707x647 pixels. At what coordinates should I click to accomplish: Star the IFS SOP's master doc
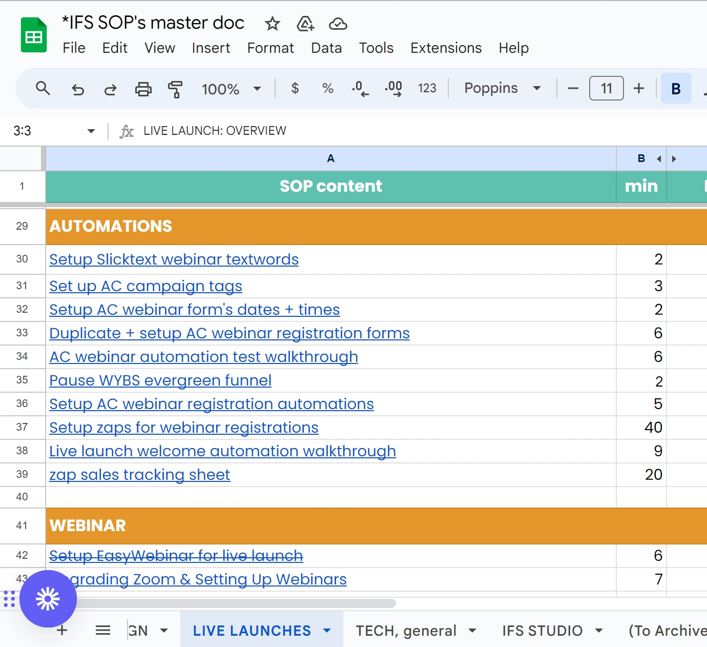pos(273,24)
